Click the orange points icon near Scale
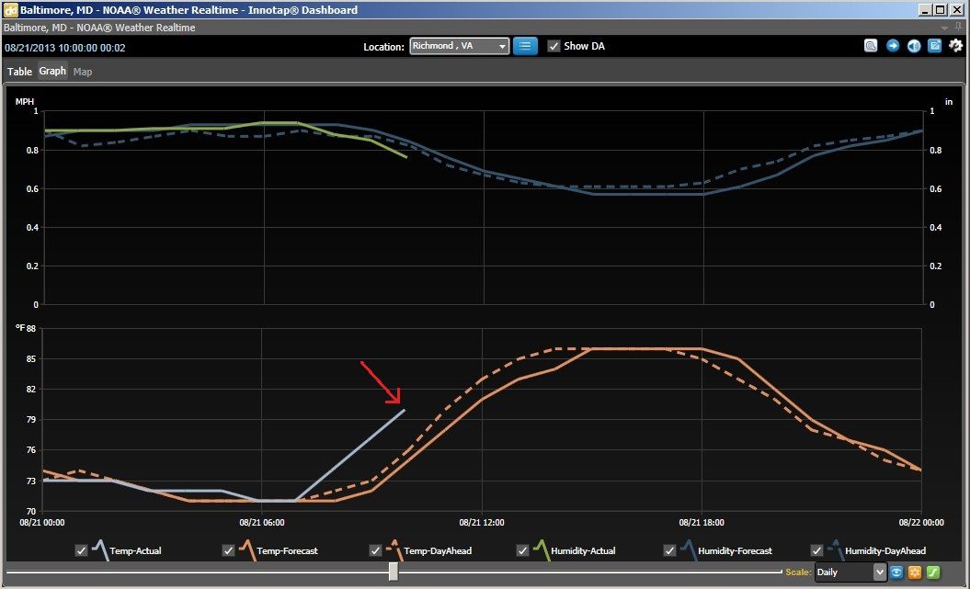This screenshot has width=970, height=589. point(914,572)
